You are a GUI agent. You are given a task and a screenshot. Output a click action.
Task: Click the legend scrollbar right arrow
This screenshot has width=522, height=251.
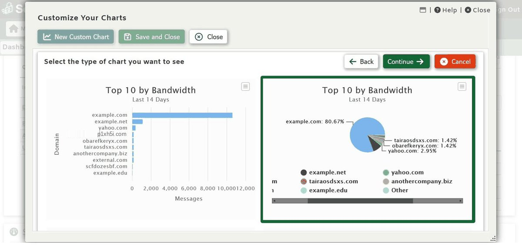coord(461,201)
